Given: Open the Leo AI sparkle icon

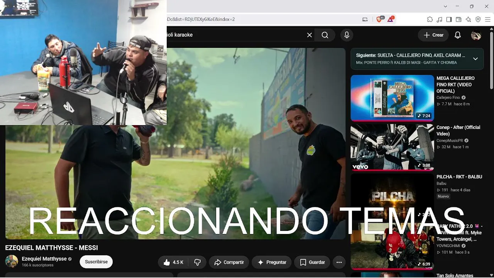Looking at the screenshot, I should [469, 19].
